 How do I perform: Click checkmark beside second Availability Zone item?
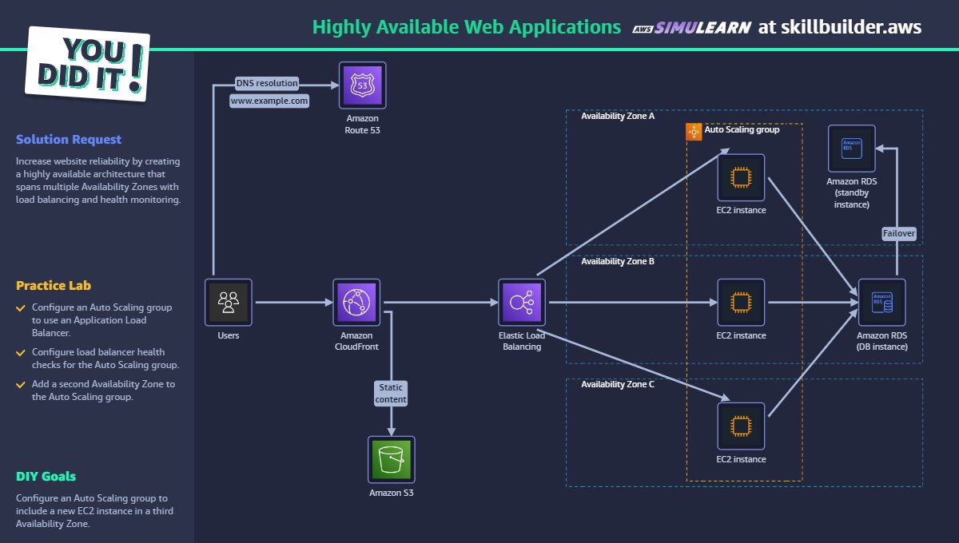click(21, 384)
